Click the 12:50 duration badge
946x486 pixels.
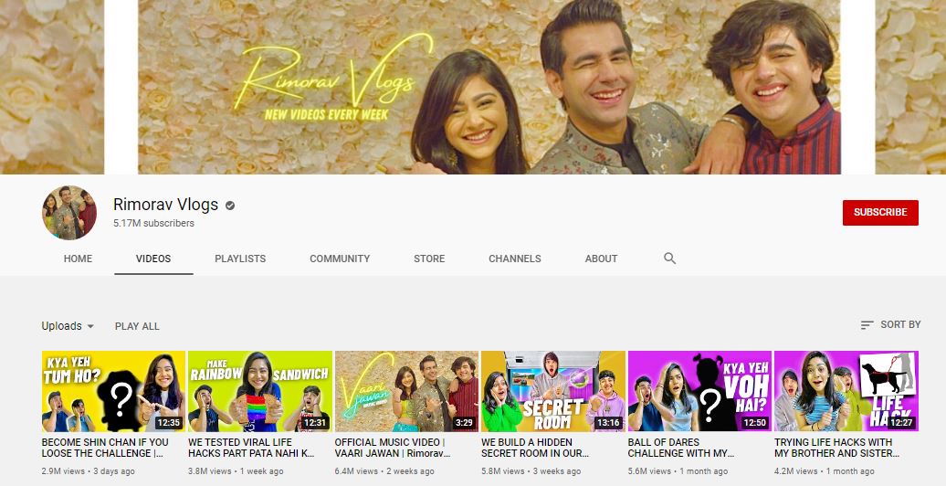755,423
